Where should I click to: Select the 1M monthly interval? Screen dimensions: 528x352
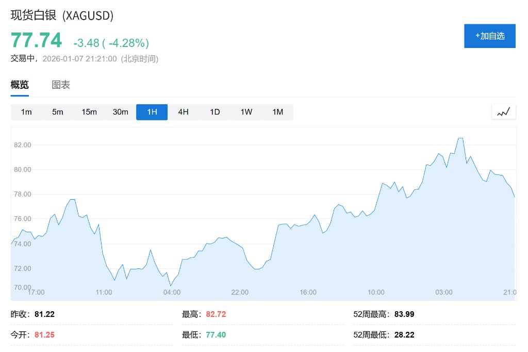click(277, 112)
